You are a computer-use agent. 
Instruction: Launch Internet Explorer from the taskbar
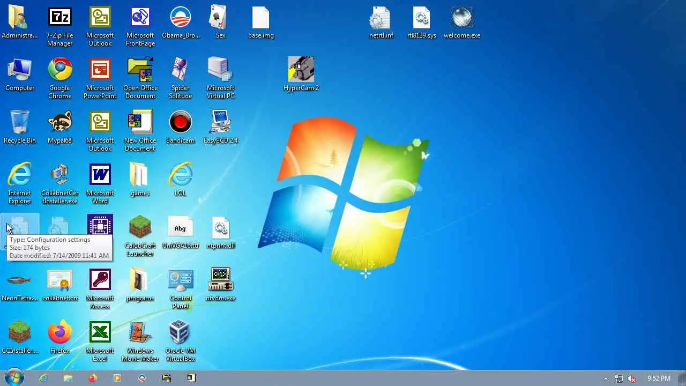(43, 378)
